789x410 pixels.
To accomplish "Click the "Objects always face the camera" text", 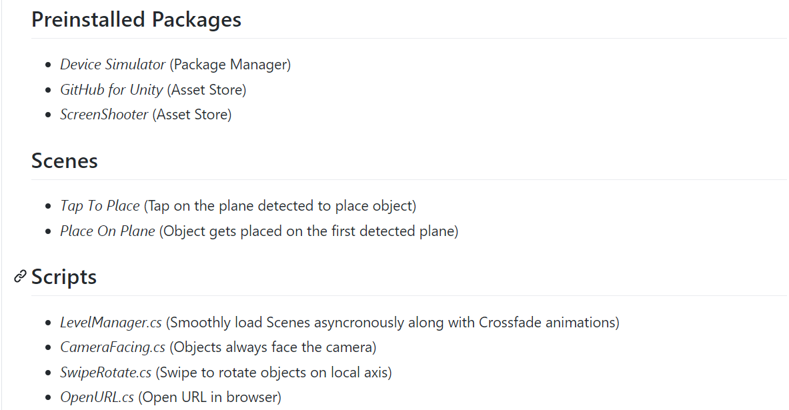I will click(273, 347).
